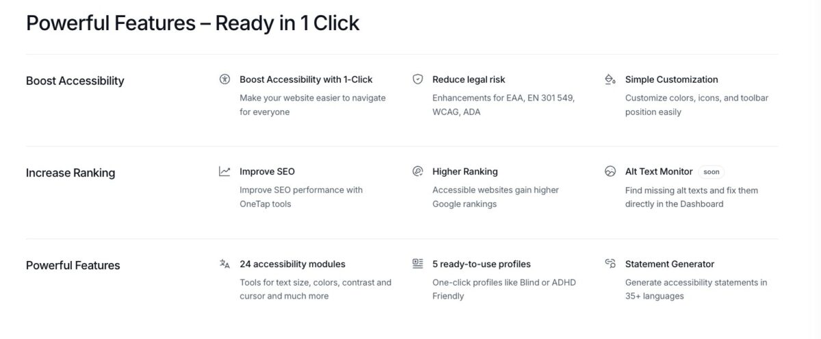Click the 'Reduce legal risk' title
Screen dimensions: 821x339
(x=469, y=79)
